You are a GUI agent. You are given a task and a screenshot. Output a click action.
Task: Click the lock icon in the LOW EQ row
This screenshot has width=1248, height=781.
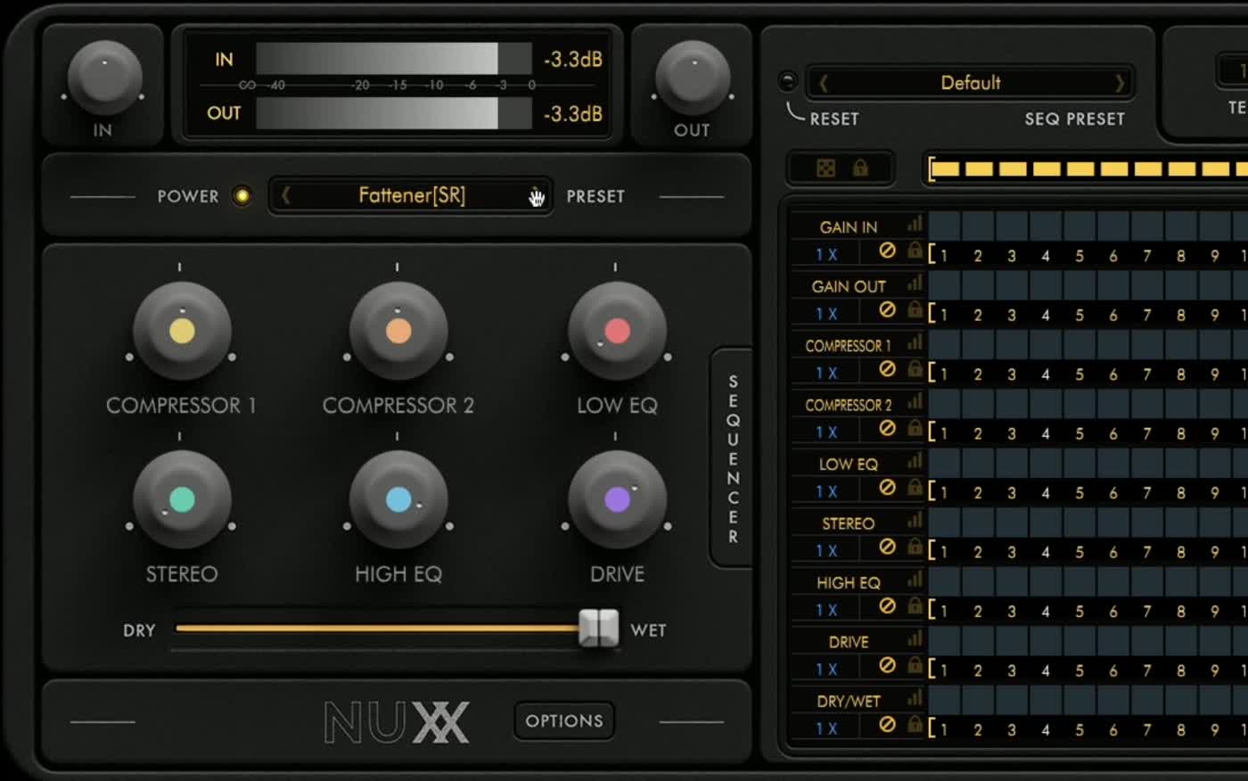(x=915, y=488)
